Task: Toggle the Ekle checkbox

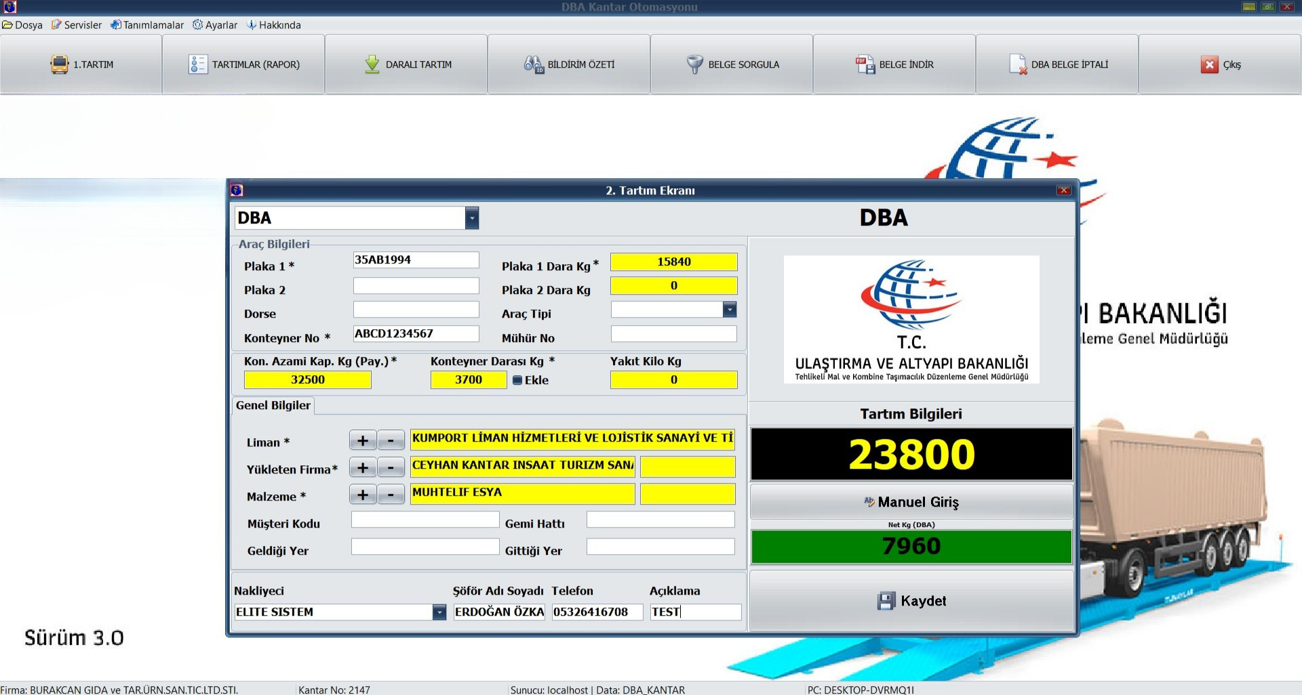Action: point(517,380)
